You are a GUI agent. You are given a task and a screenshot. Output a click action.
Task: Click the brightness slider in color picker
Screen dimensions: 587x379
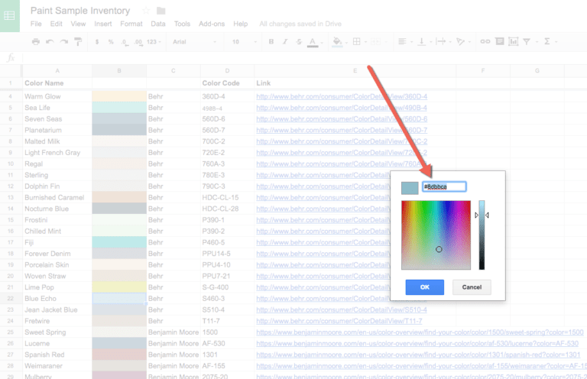click(x=482, y=235)
